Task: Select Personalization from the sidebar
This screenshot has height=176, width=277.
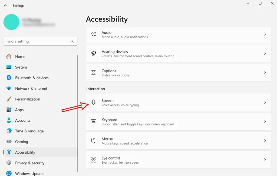Action: tap(27, 99)
